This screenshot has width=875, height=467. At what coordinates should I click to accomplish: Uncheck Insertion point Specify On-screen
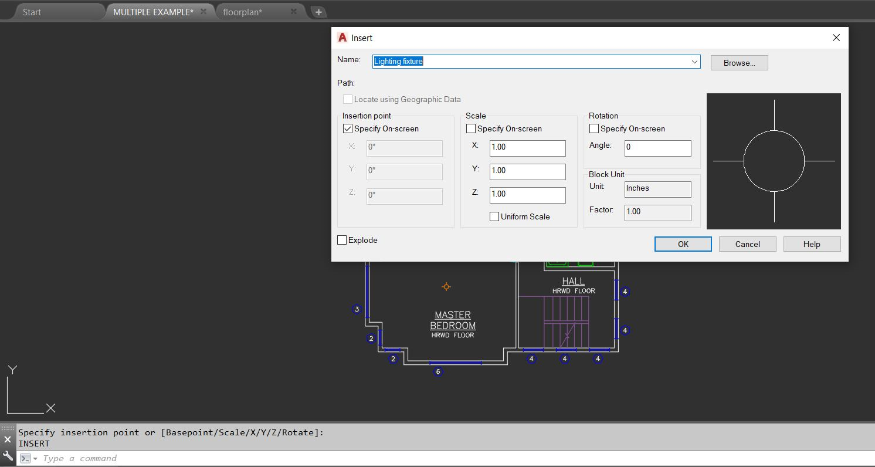pyautogui.click(x=348, y=129)
